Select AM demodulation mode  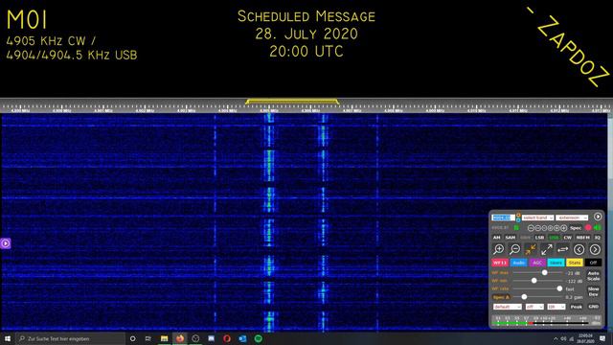click(496, 238)
